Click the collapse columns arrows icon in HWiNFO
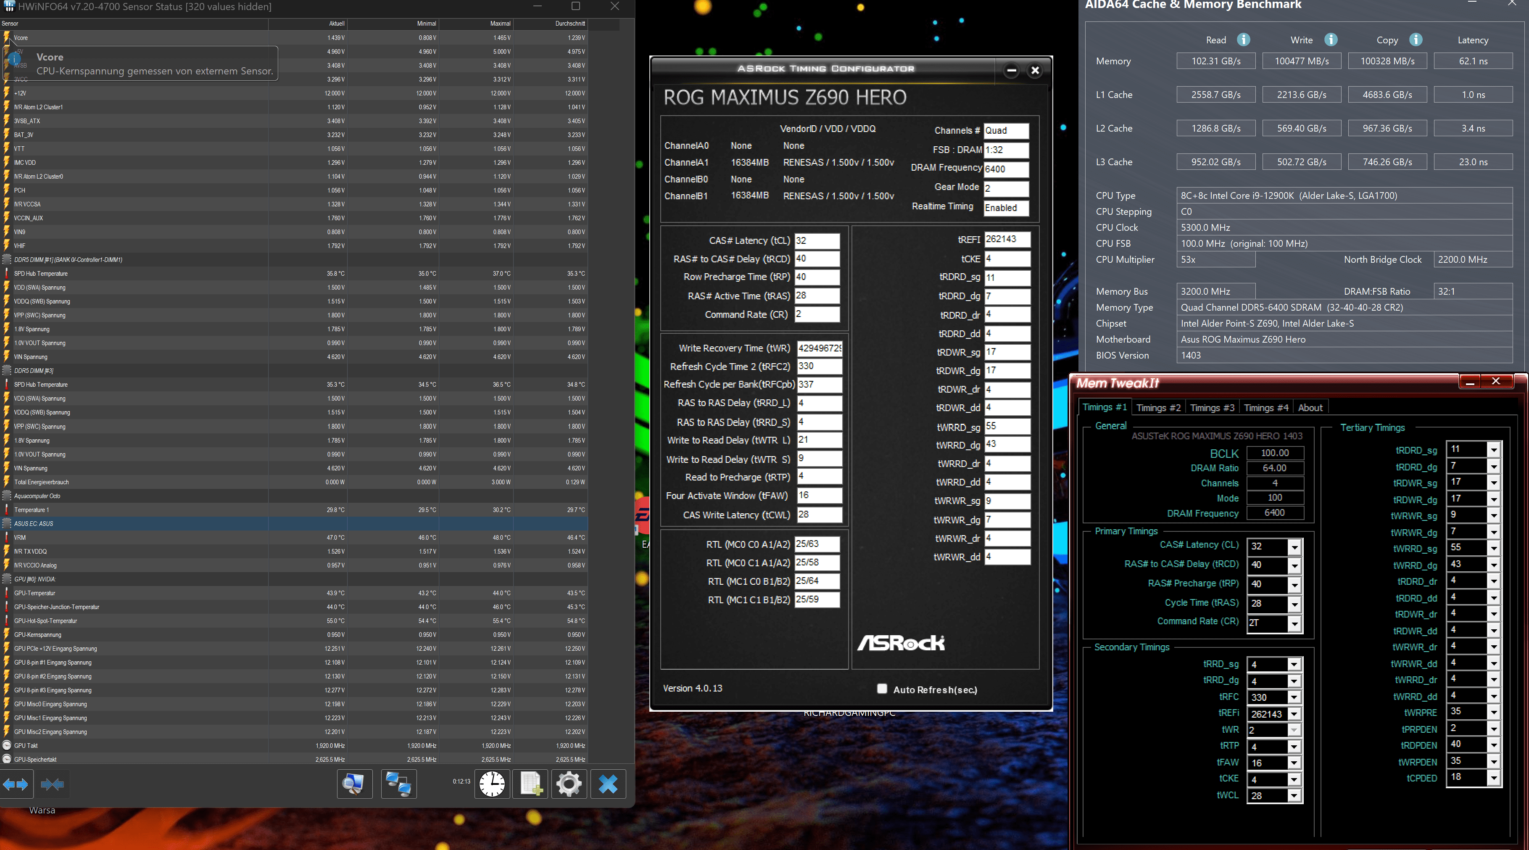Viewport: 1529px width, 850px height. coord(52,784)
